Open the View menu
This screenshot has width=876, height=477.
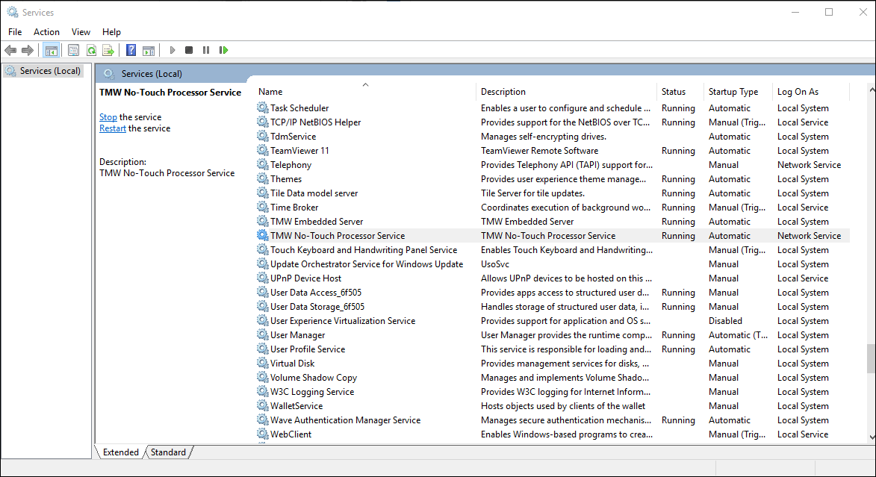pos(81,32)
